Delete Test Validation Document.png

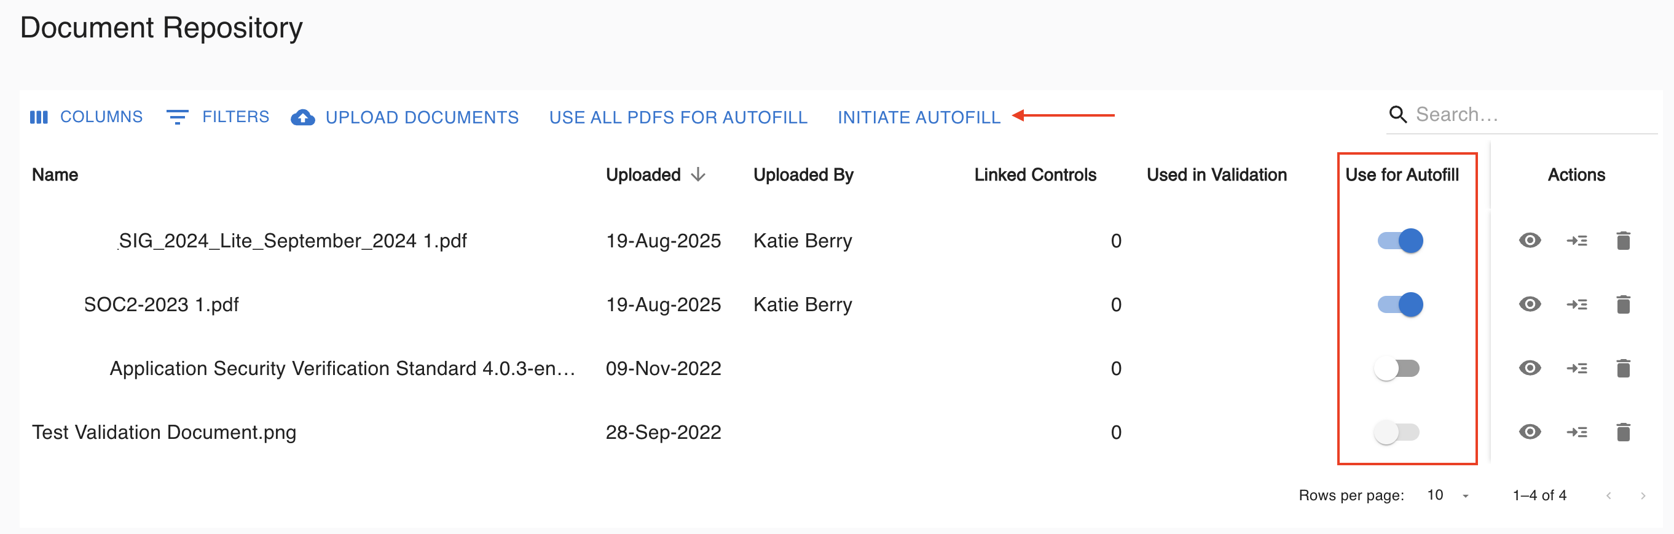(x=1624, y=432)
